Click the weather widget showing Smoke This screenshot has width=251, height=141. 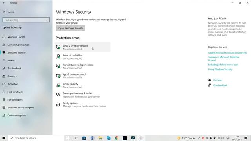[x=186, y=138]
